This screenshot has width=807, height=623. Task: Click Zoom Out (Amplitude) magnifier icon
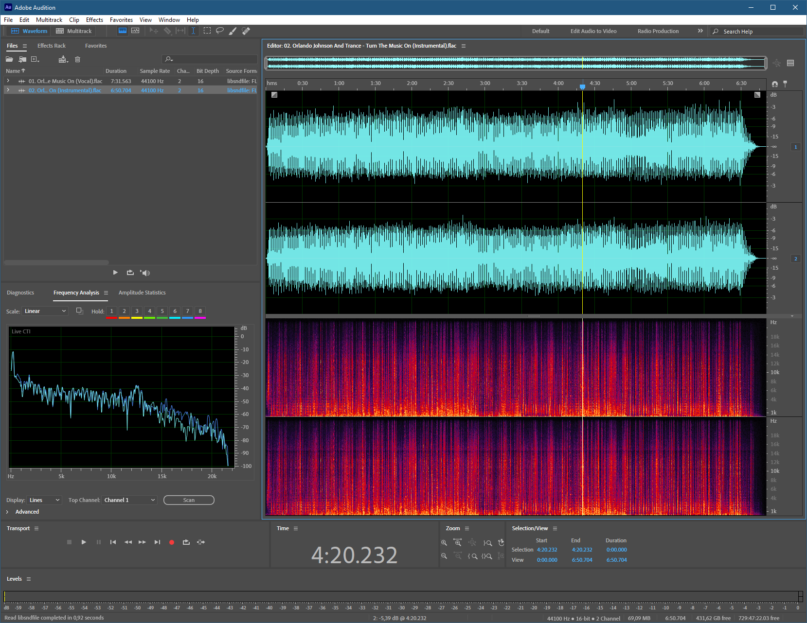point(444,556)
